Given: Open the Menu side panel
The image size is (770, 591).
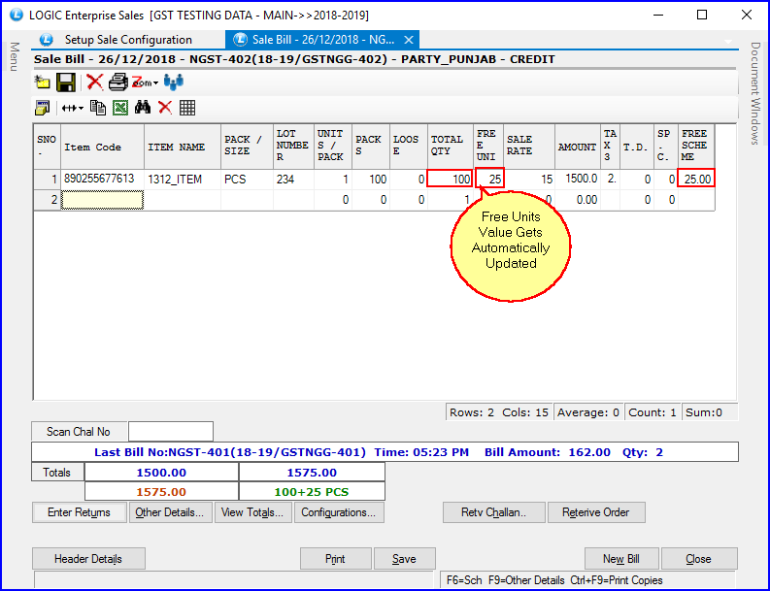Looking at the screenshot, I should [x=15, y=56].
